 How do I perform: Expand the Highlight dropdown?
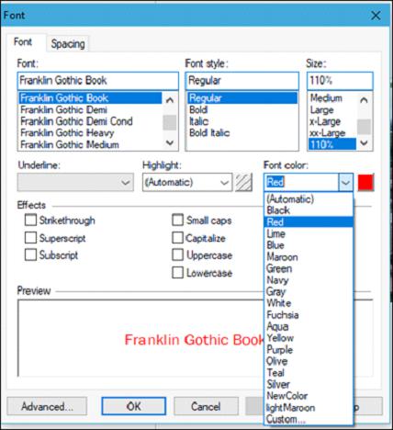[x=187, y=183]
